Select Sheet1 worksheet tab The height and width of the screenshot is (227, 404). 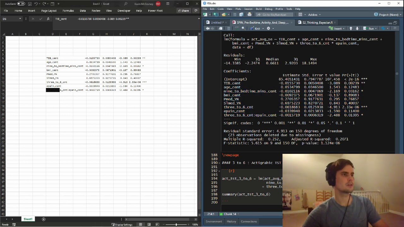28,219
